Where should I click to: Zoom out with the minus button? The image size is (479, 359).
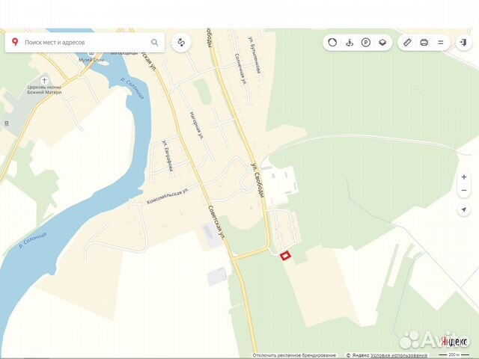[x=464, y=191]
